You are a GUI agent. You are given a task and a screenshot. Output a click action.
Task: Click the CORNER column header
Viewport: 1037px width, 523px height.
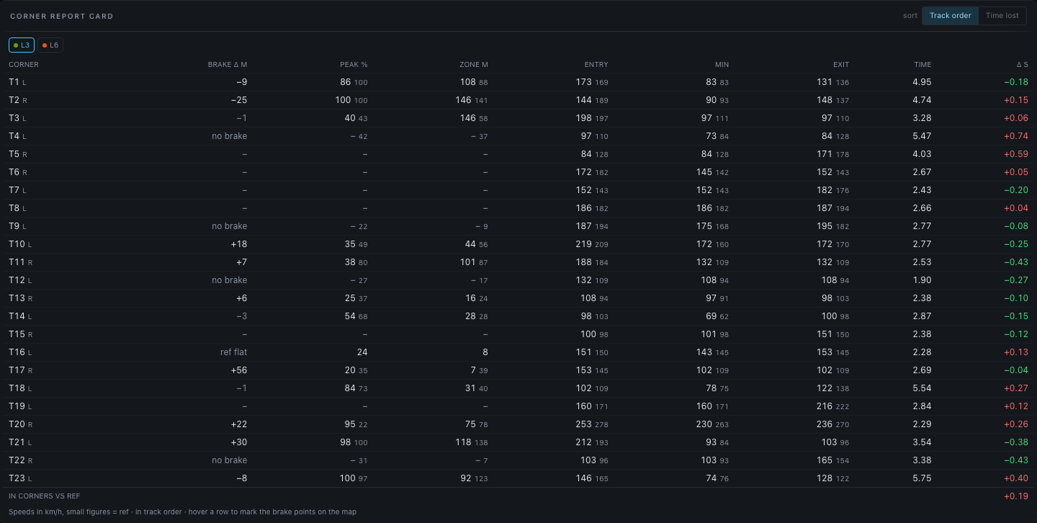[24, 65]
